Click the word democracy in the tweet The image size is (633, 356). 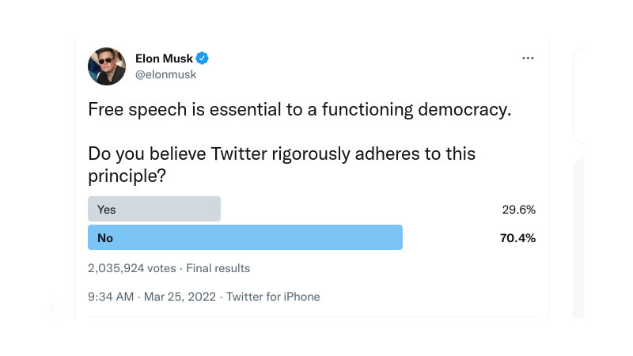click(x=464, y=110)
